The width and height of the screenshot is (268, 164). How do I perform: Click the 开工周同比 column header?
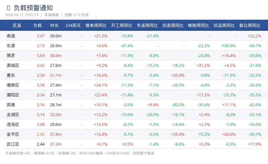point(122,26)
